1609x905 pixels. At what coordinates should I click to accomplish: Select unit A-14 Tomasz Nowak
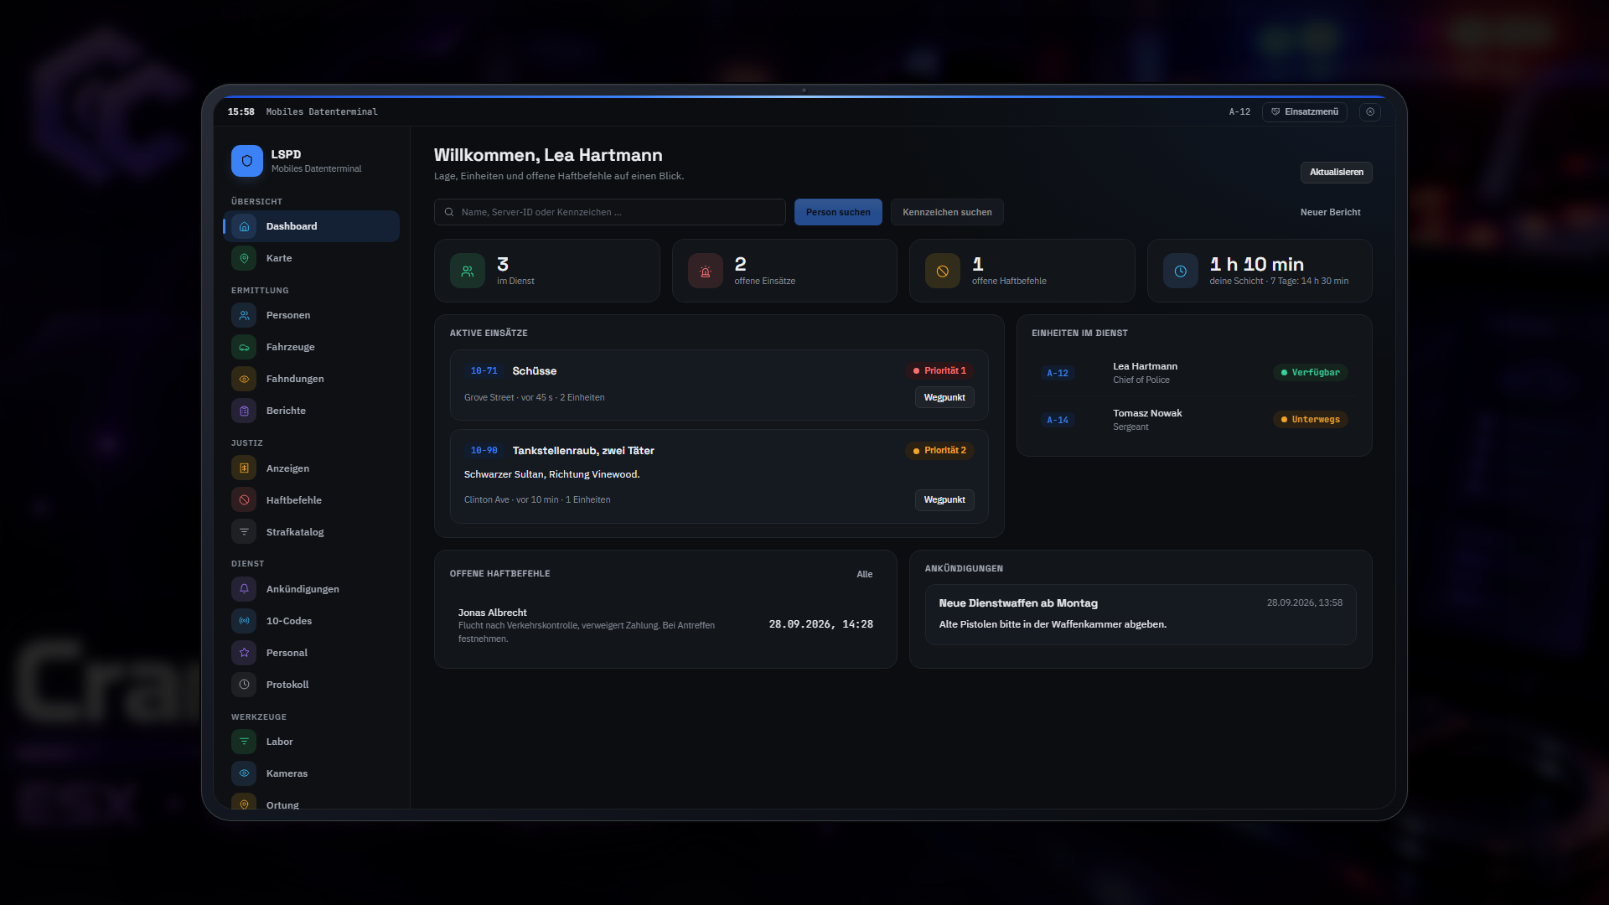click(1194, 420)
